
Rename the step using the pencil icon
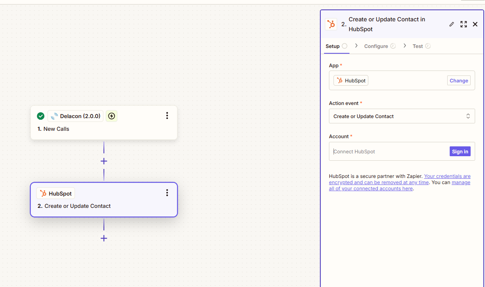click(x=452, y=24)
